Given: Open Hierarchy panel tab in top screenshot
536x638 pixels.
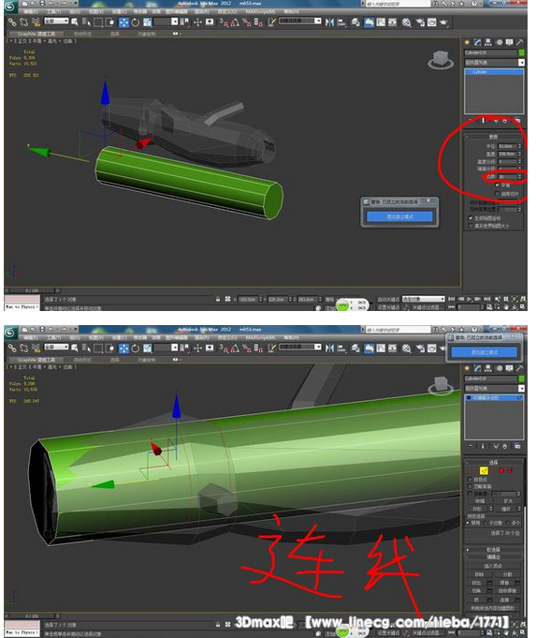Looking at the screenshot, I should pyautogui.click(x=488, y=42).
